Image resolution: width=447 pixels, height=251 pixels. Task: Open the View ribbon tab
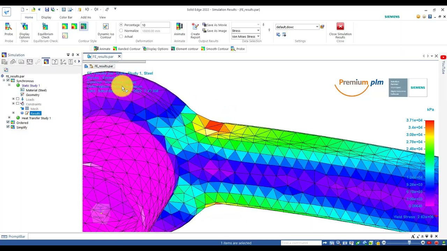(x=102, y=17)
